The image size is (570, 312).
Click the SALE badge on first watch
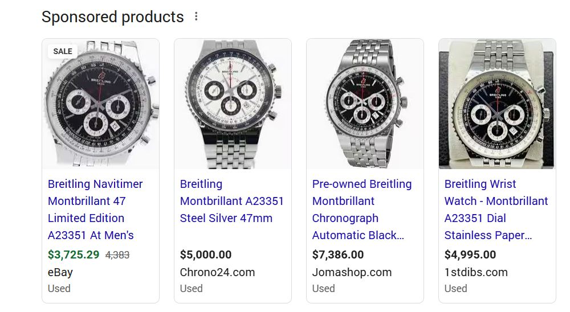pos(63,51)
